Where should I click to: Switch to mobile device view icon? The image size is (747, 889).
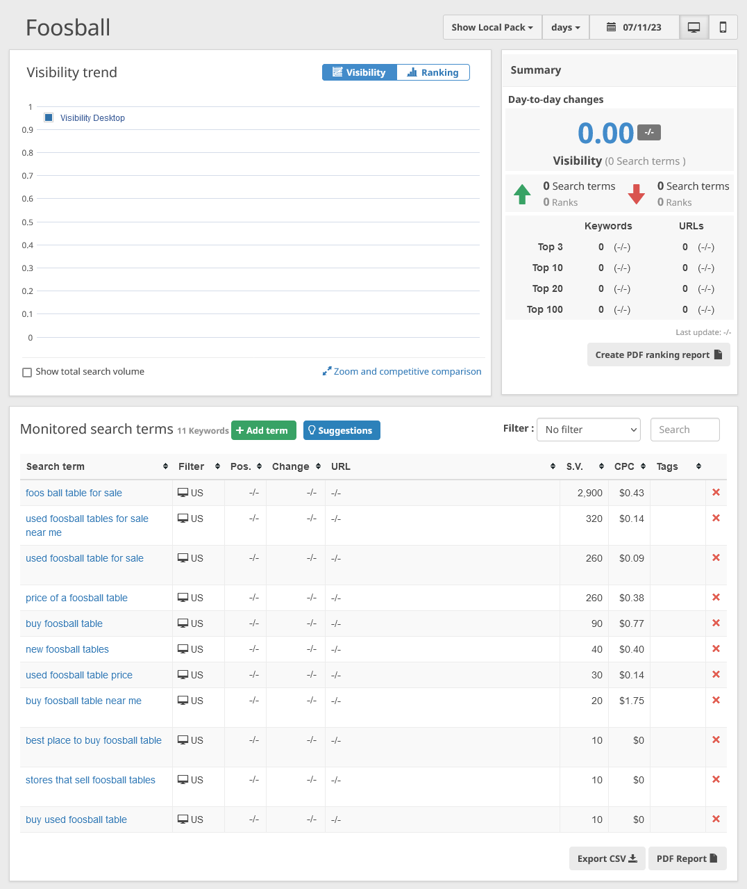[723, 28]
